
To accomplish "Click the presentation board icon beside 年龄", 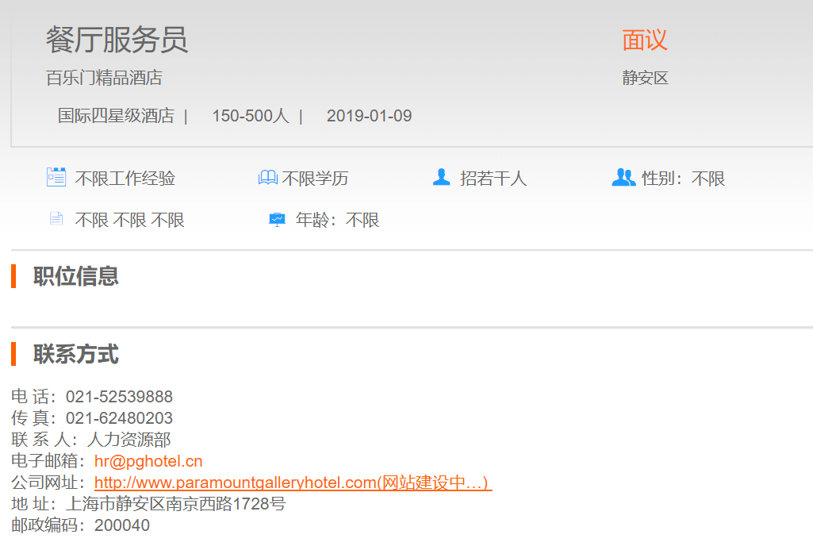I will click(277, 220).
